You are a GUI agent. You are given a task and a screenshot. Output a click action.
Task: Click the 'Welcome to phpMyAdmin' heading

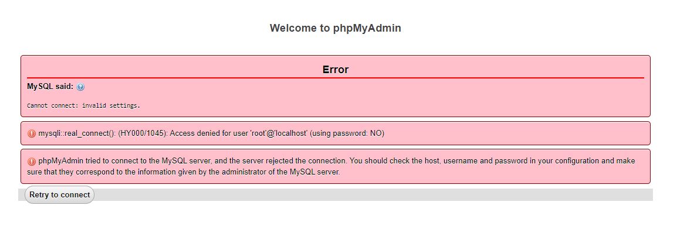[x=335, y=28]
